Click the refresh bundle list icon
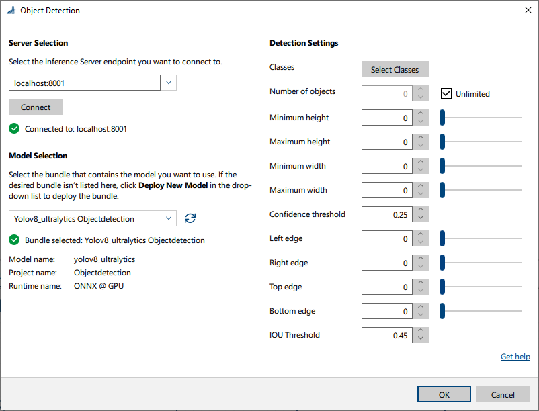 coord(190,218)
